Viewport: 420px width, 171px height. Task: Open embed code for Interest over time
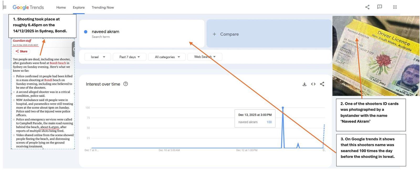(313, 84)
